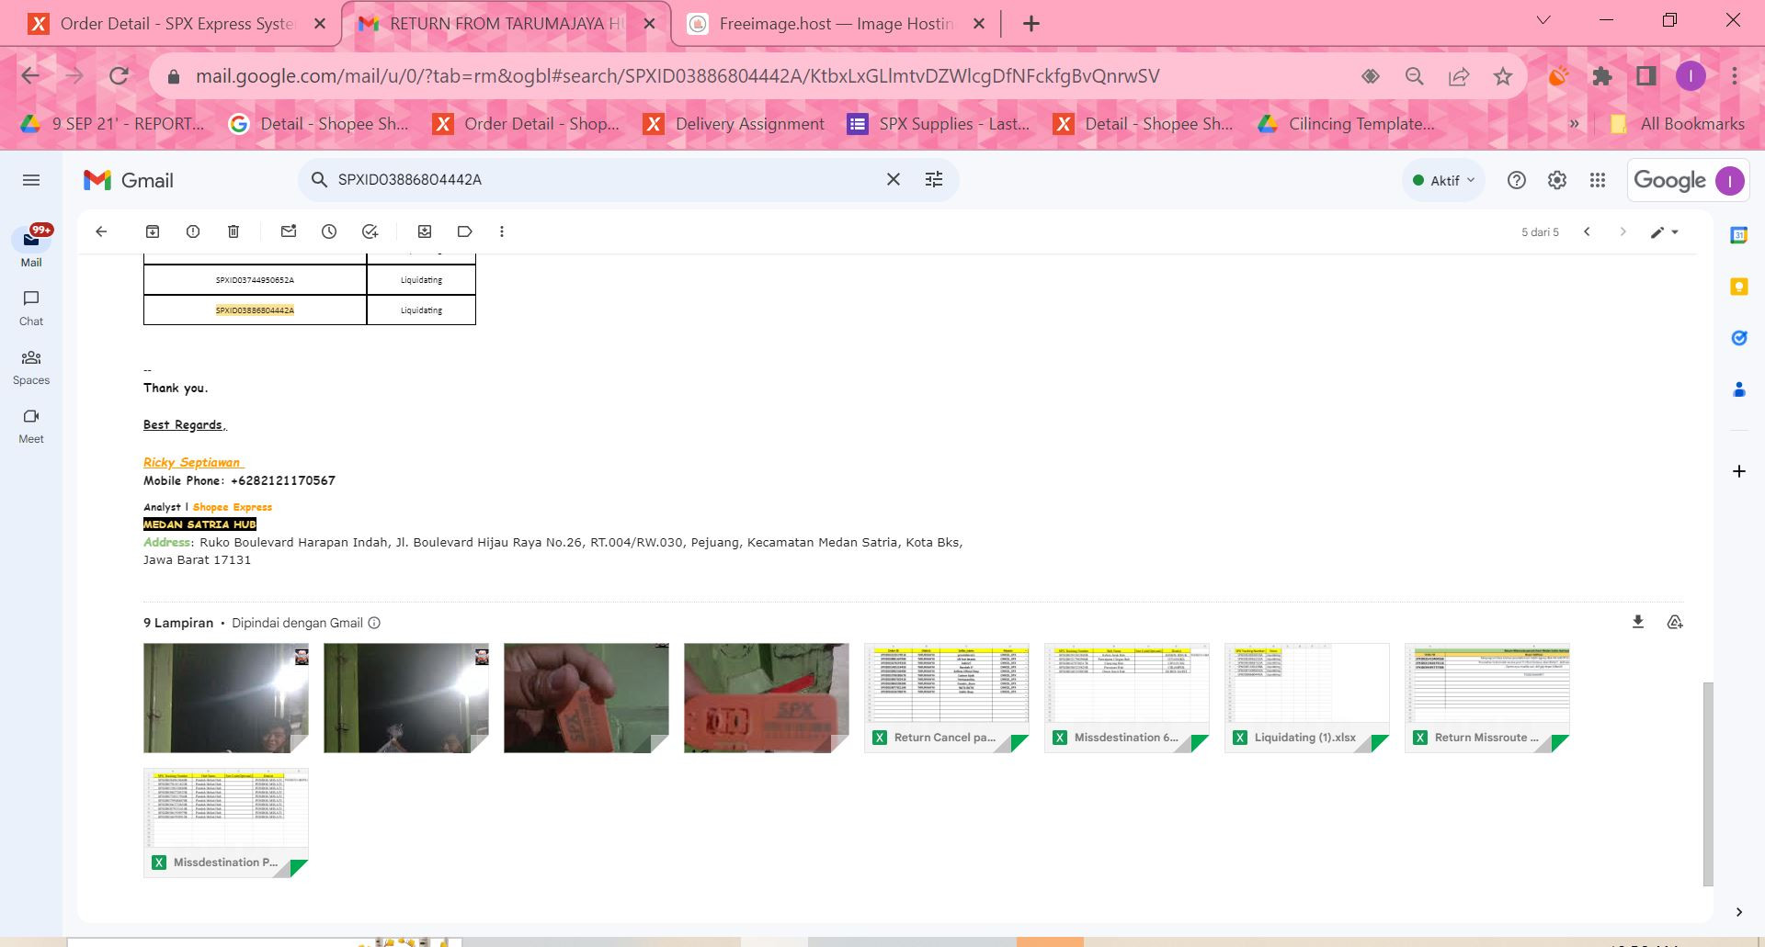The width and height of the screenshot is (1765, 947).
Task: Report this email as spam
Action: tap(193, 231)
